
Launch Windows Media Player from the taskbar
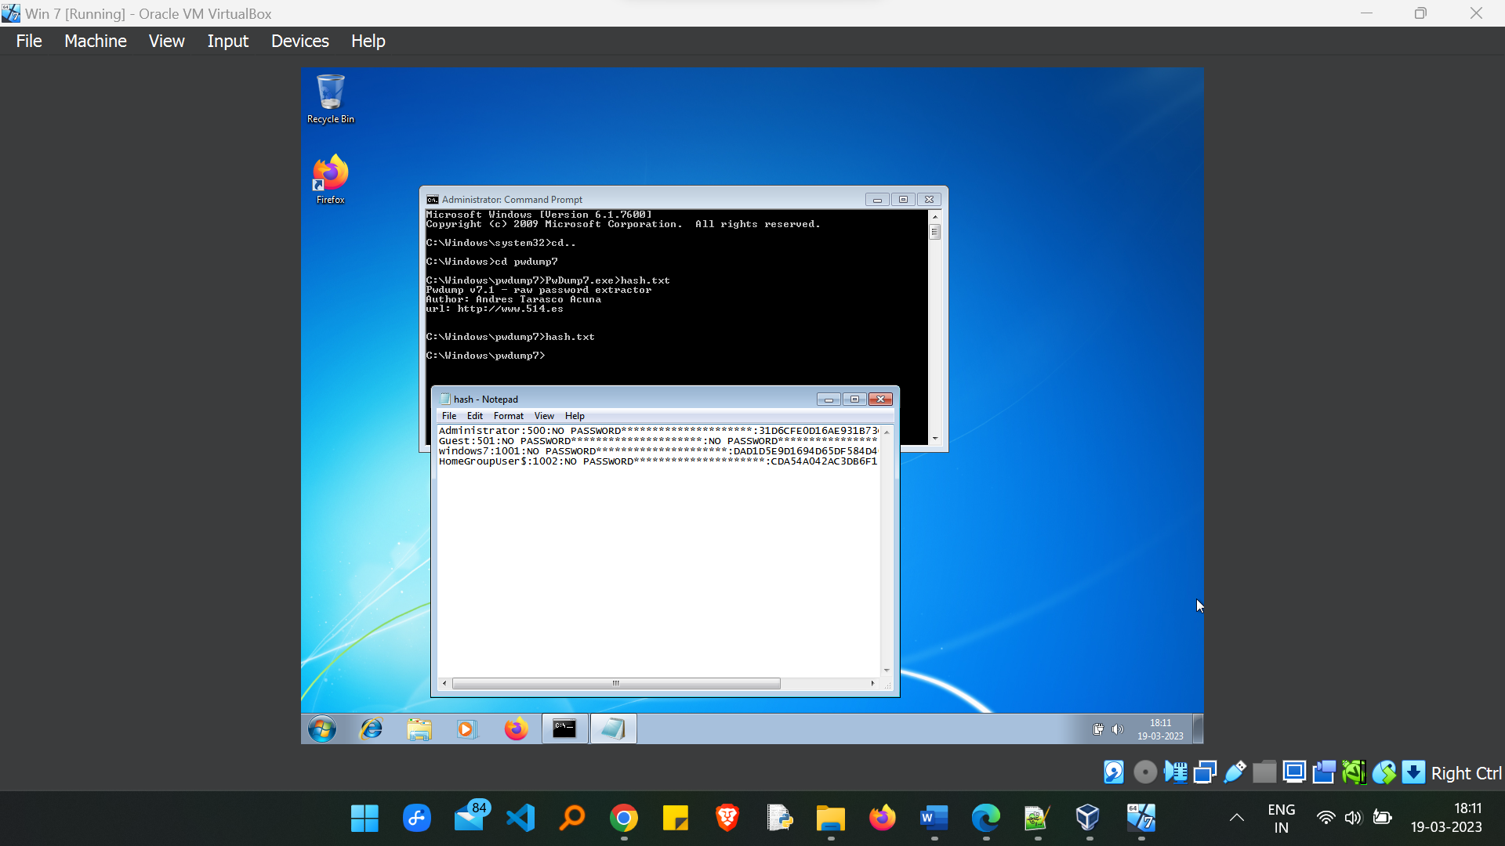pyautogui.click(x=467, y=729)
